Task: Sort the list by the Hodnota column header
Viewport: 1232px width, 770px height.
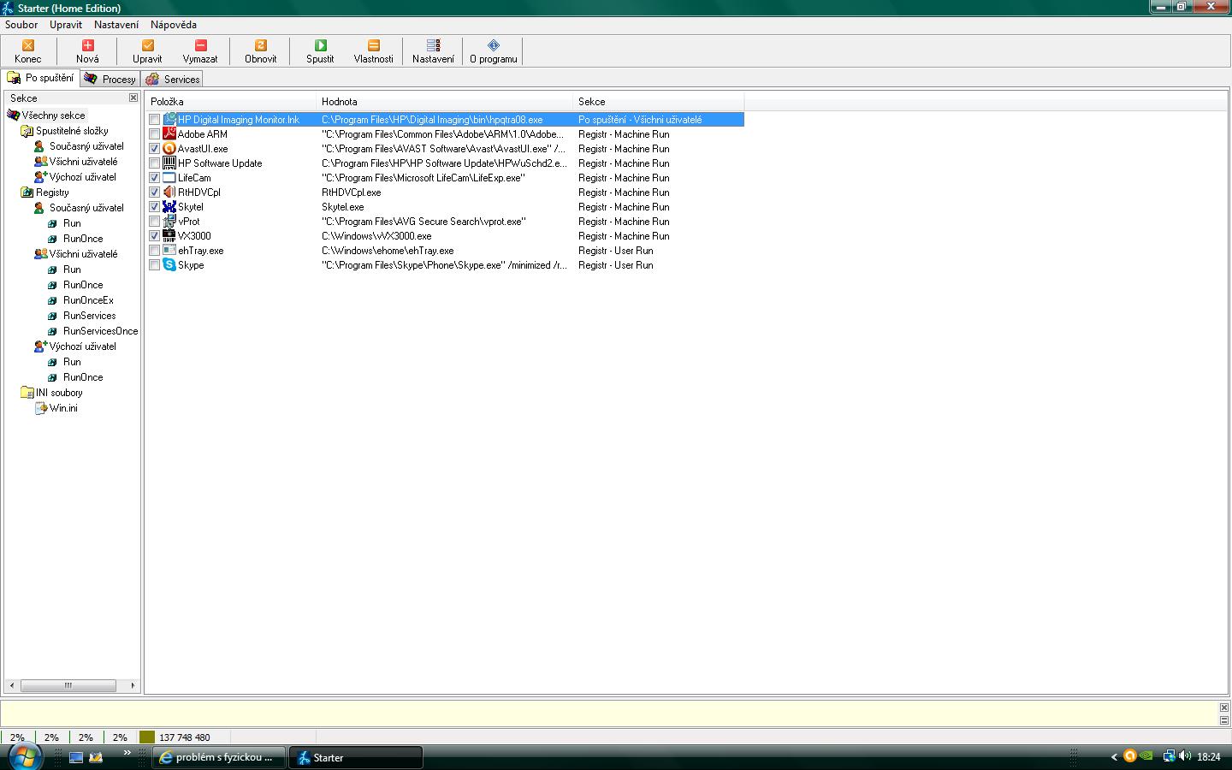Action: (x=444, y=101)
